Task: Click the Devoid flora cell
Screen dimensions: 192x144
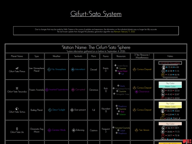Action: click(94, 70)
